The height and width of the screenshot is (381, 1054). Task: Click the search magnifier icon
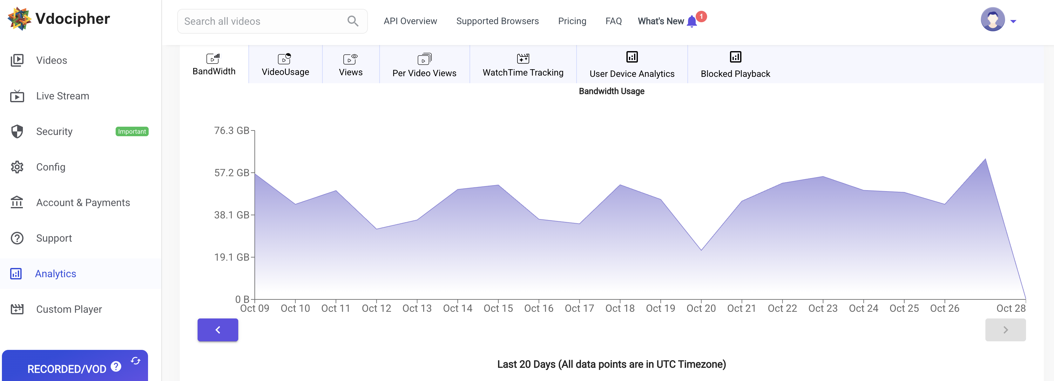353,21
